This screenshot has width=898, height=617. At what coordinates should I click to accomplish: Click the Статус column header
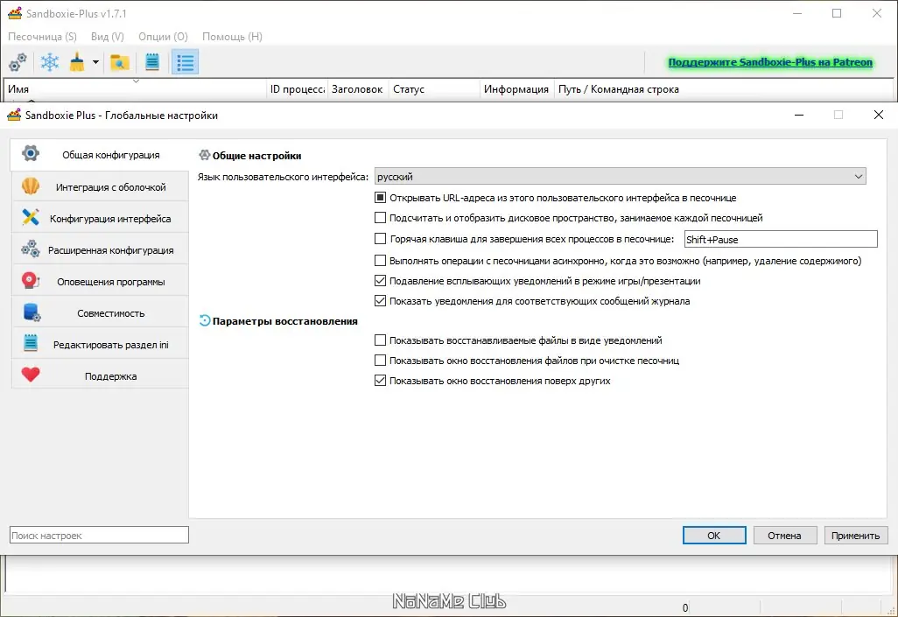(434, 89)
